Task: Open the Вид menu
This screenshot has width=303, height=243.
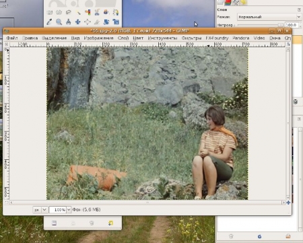Action: tap(75, 38)
